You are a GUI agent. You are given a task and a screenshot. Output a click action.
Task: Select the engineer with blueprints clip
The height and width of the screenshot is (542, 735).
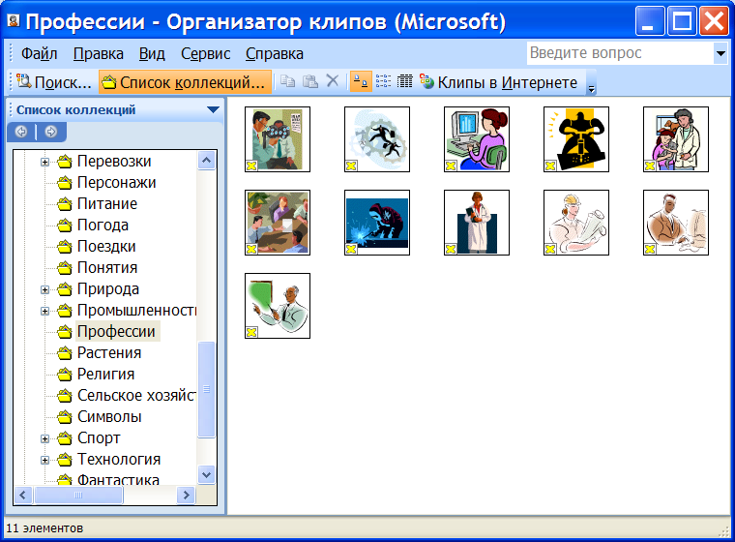(576, 223)
